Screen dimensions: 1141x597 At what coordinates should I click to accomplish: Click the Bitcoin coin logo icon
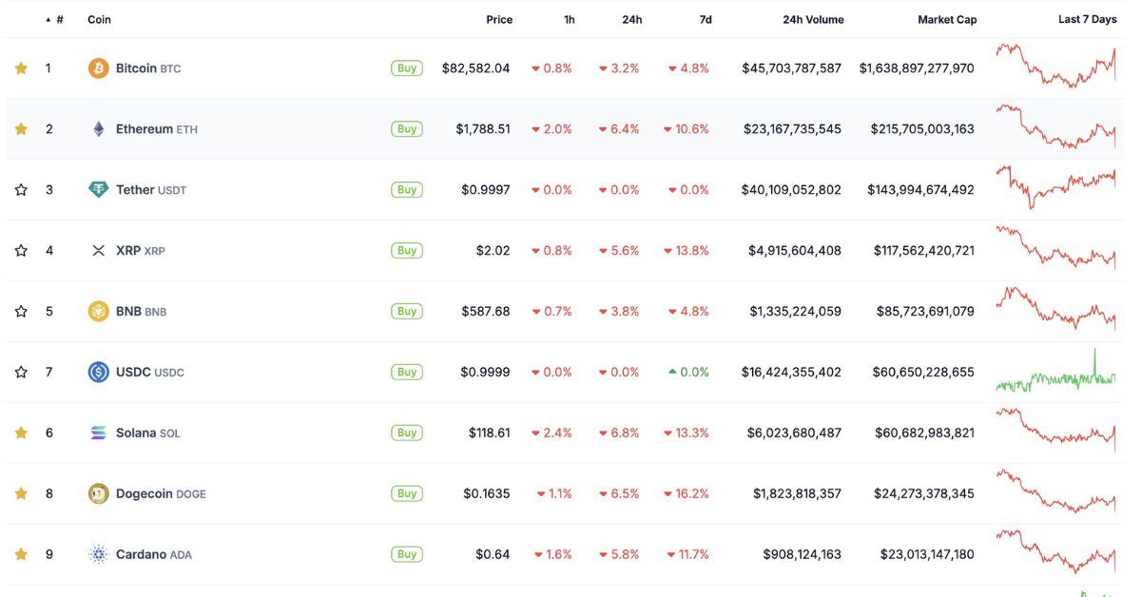98,68
